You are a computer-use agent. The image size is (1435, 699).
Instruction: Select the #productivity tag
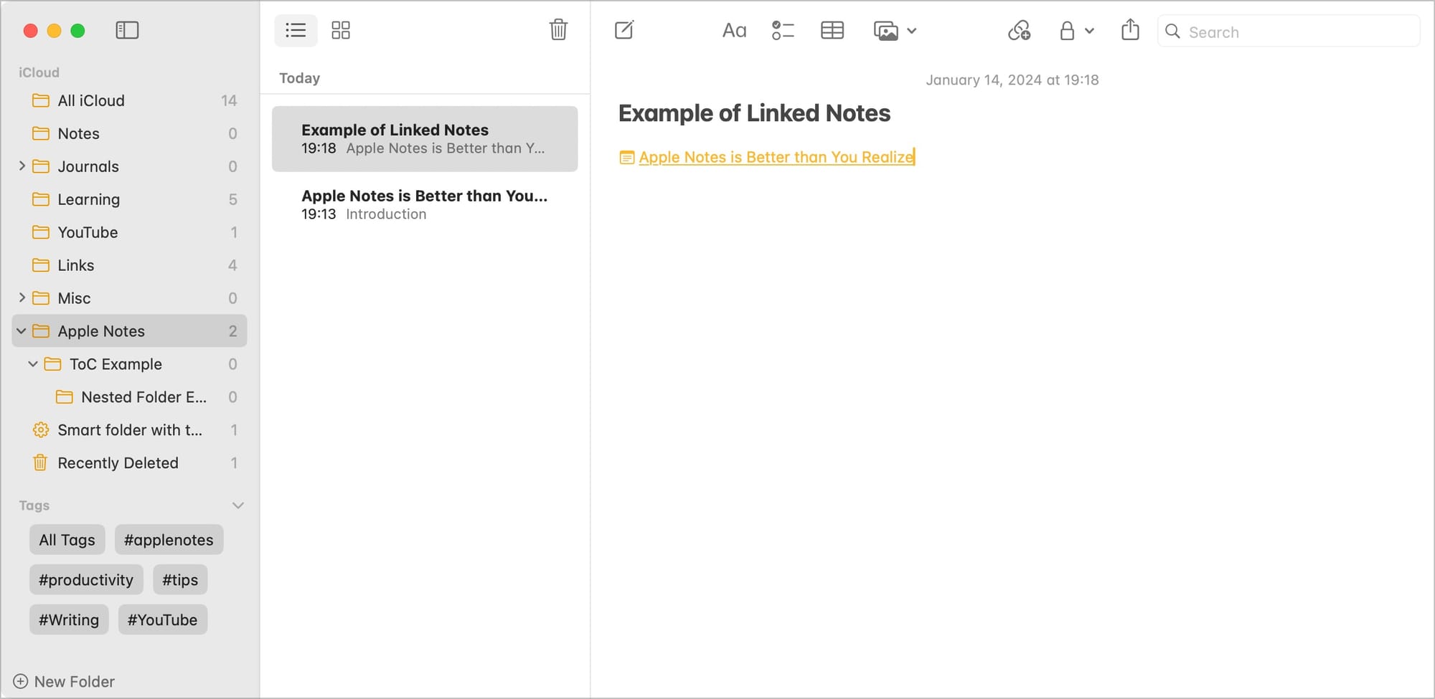pos(86,580)
